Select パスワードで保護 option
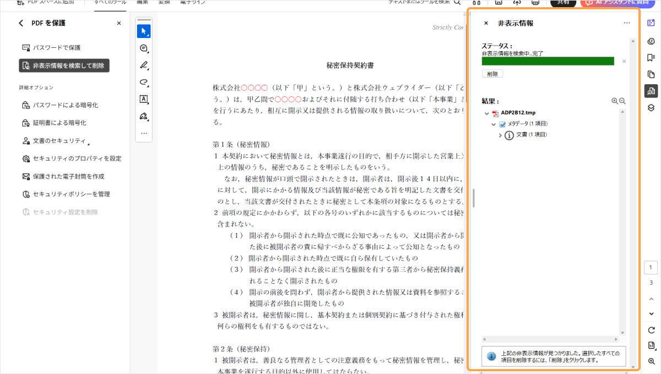This screenshot has height=374, width=661. [51, 48]
